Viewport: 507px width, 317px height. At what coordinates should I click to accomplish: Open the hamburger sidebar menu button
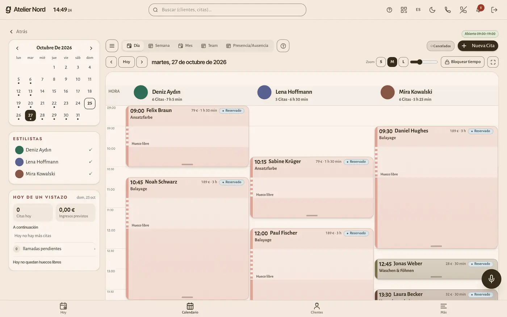(x=112, y=46)
